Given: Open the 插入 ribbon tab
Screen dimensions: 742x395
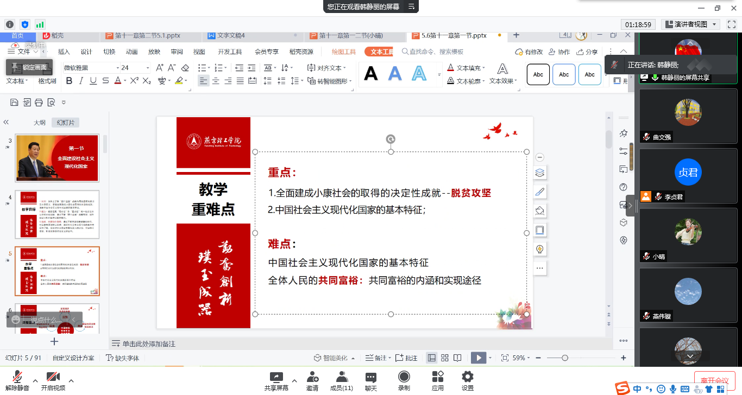Looking at the screenshot, I should [x=64, y=52].
